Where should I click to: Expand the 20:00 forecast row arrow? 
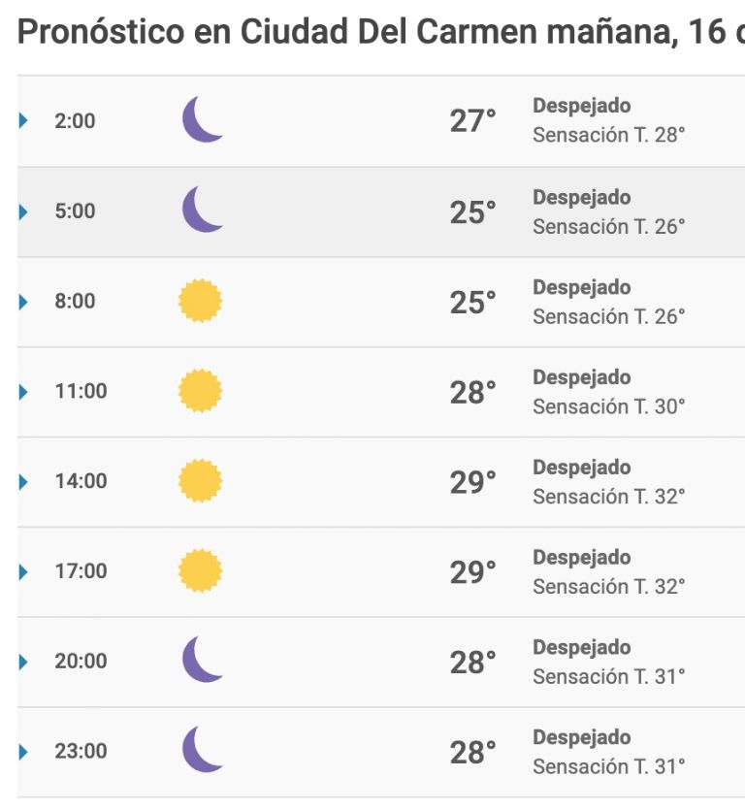[x=22, y=662]
